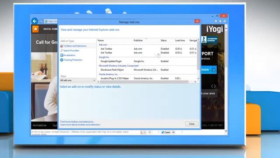Select Java Plug-In 2 SSV Helper row
Image resolution: width=280 pixels, height=158 pixels.
(147, 78)
